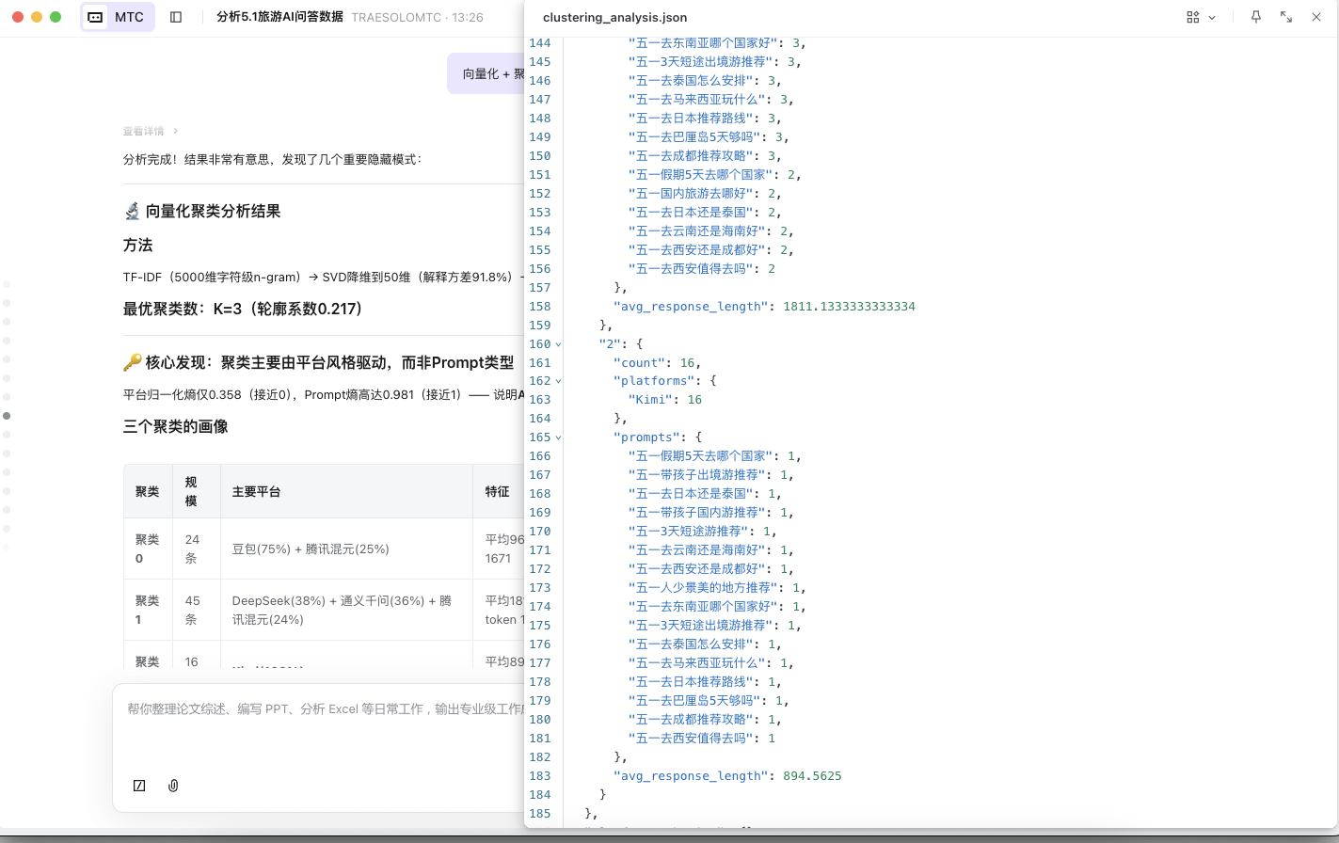
Task: Click the MTC mode icon in title bar
Action: 95,17
